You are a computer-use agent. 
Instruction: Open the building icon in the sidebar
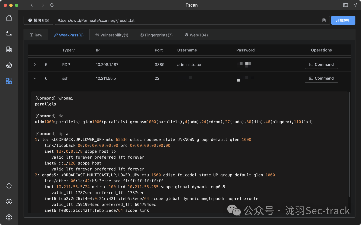(x=9, y=49)
